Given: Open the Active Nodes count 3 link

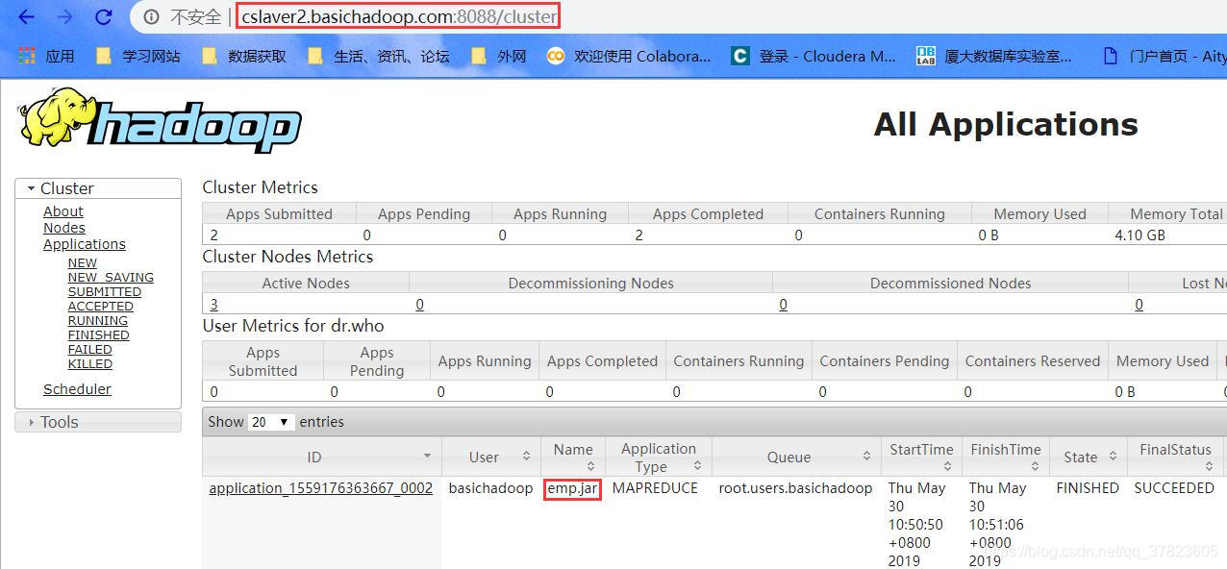Looking at the screenshot, I should (x=213, y=305).
